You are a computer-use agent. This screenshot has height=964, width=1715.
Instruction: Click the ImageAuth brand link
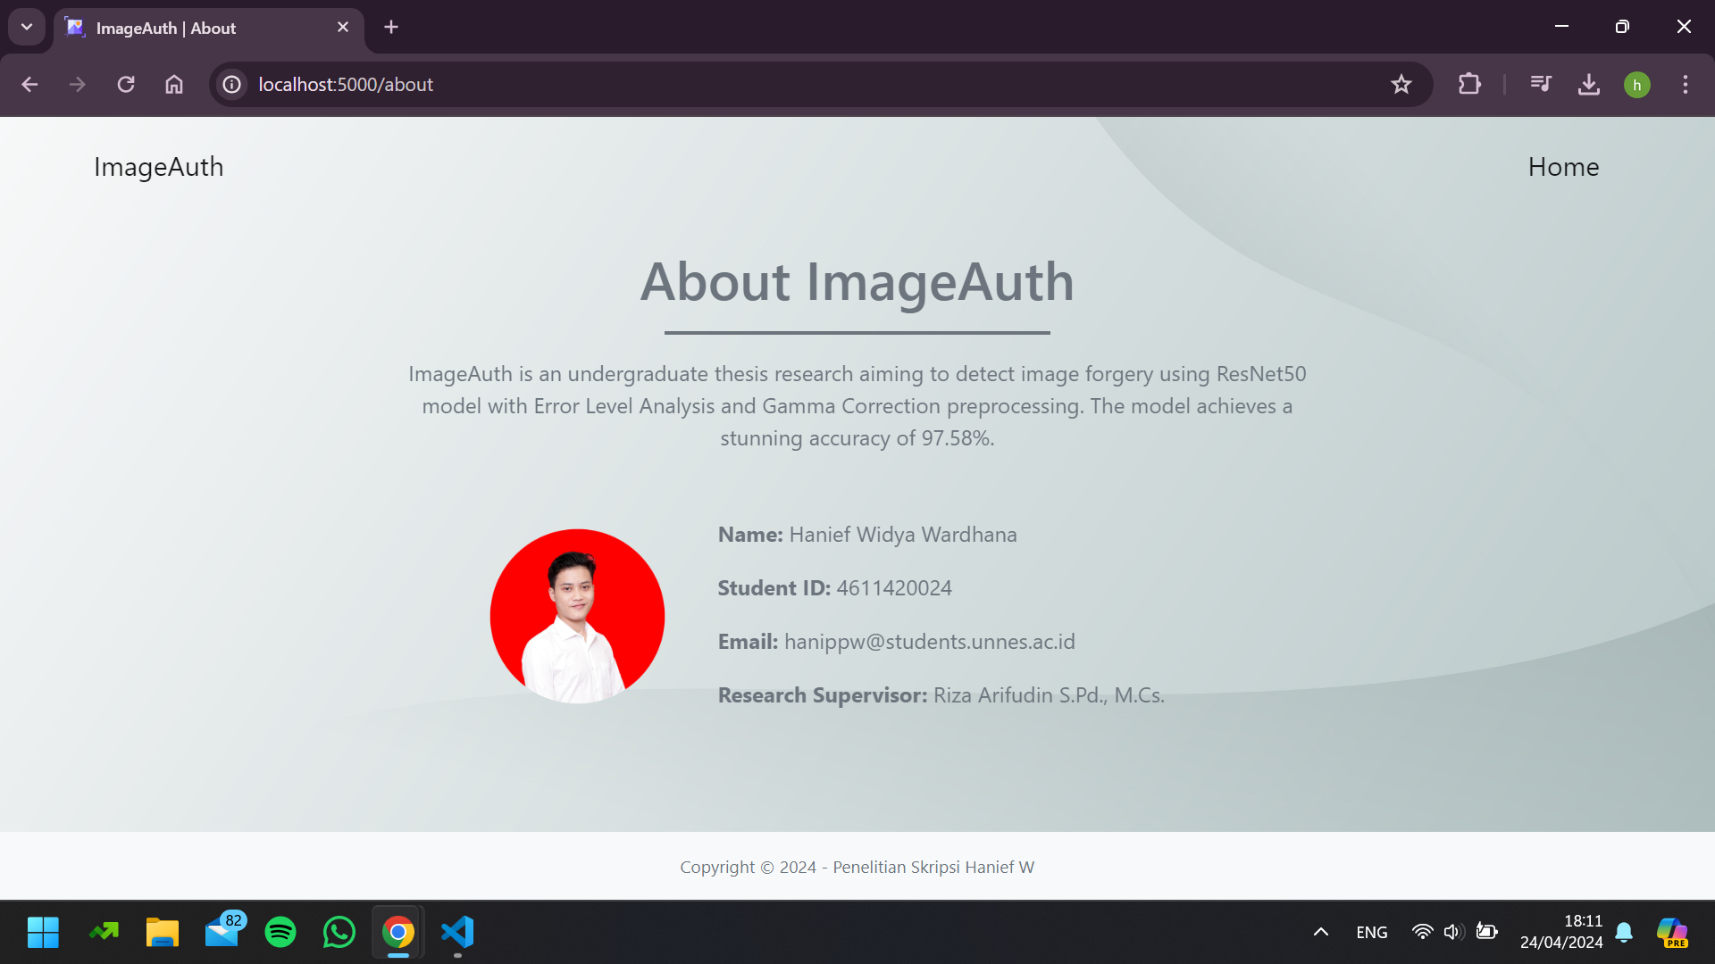159,167
